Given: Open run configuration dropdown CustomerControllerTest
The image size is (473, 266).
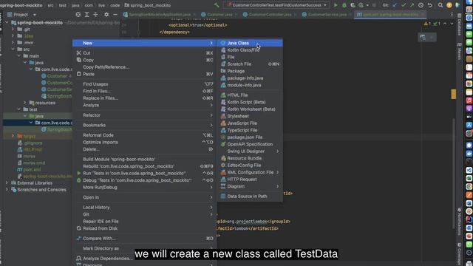Looking at the screenshot, I should click(277, 5).
